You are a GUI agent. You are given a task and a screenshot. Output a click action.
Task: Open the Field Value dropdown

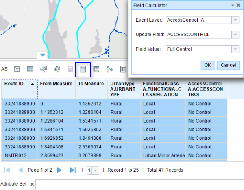coord(235,49)
